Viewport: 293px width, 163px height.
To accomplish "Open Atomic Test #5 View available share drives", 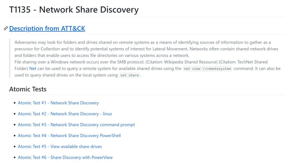I will (60, 147).
